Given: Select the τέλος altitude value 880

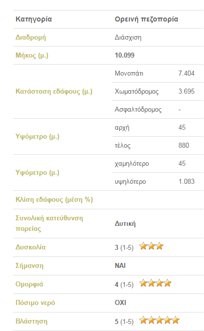Looking at the screenshot, I should [184, 145].
